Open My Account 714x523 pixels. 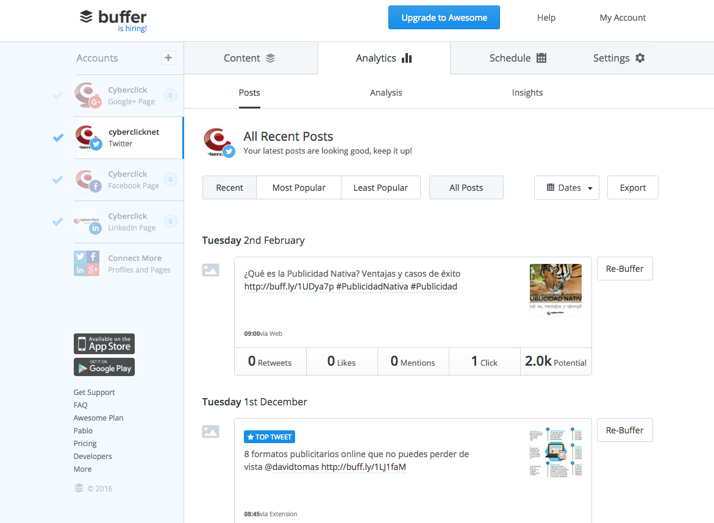pos(623,17)
